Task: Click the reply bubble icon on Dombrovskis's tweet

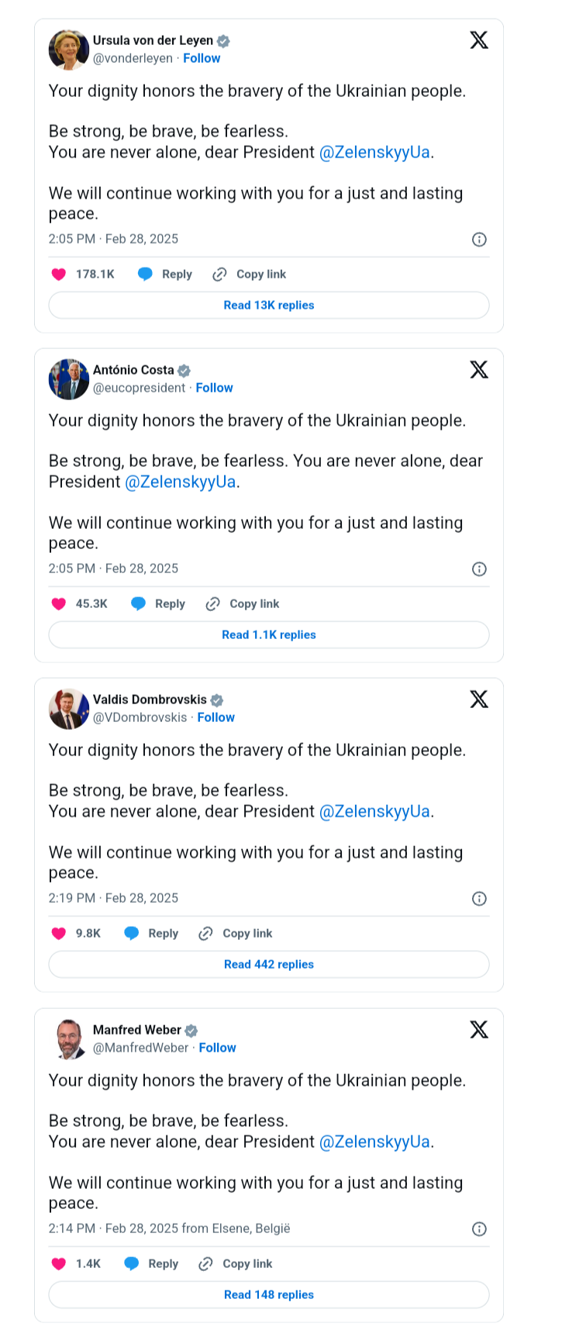Action: [132, 934]
